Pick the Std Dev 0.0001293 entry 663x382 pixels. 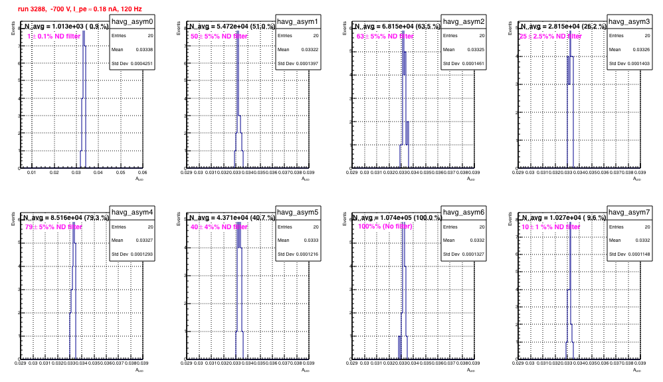click(132, 254)
